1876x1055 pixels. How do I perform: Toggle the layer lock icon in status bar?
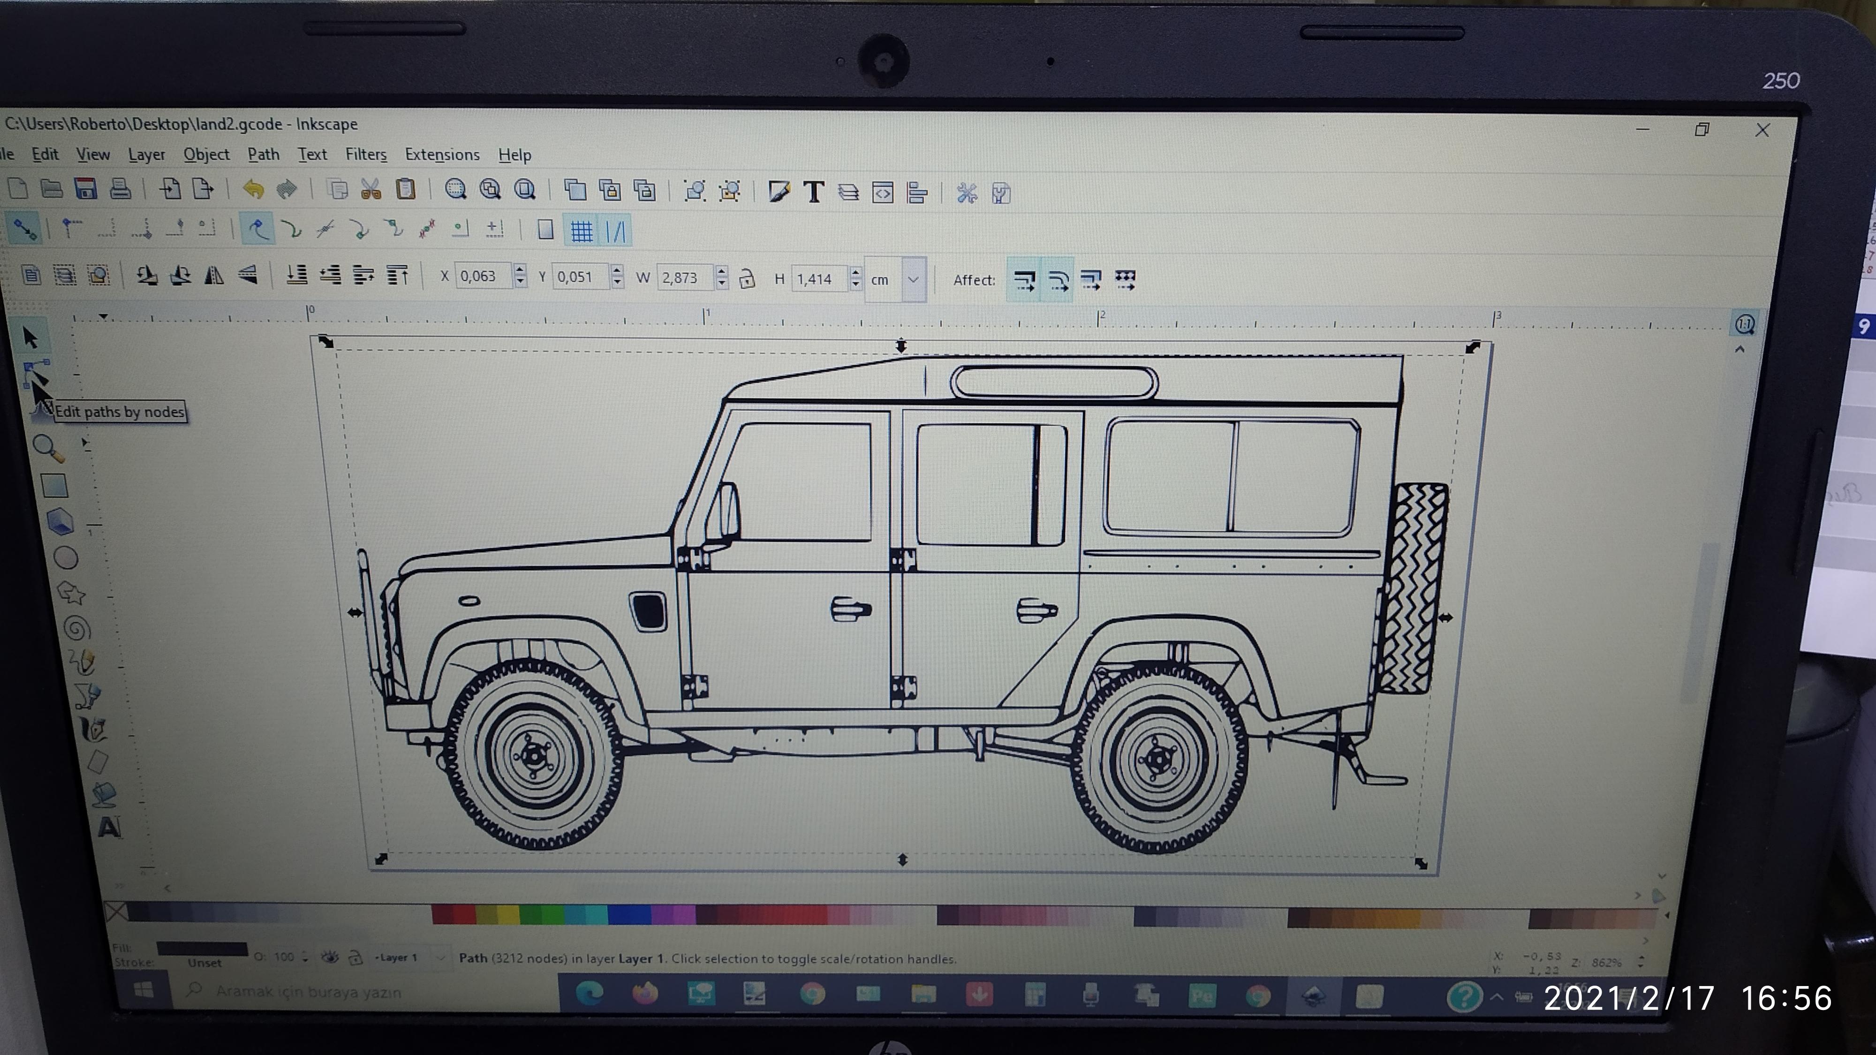[x=356, y=957]
